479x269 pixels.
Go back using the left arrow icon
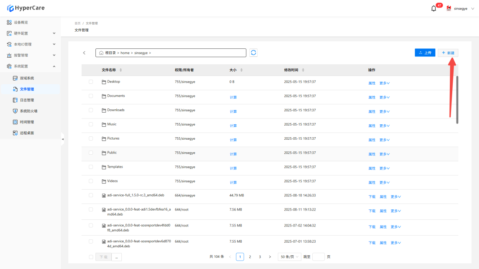[x=84, y=53]
